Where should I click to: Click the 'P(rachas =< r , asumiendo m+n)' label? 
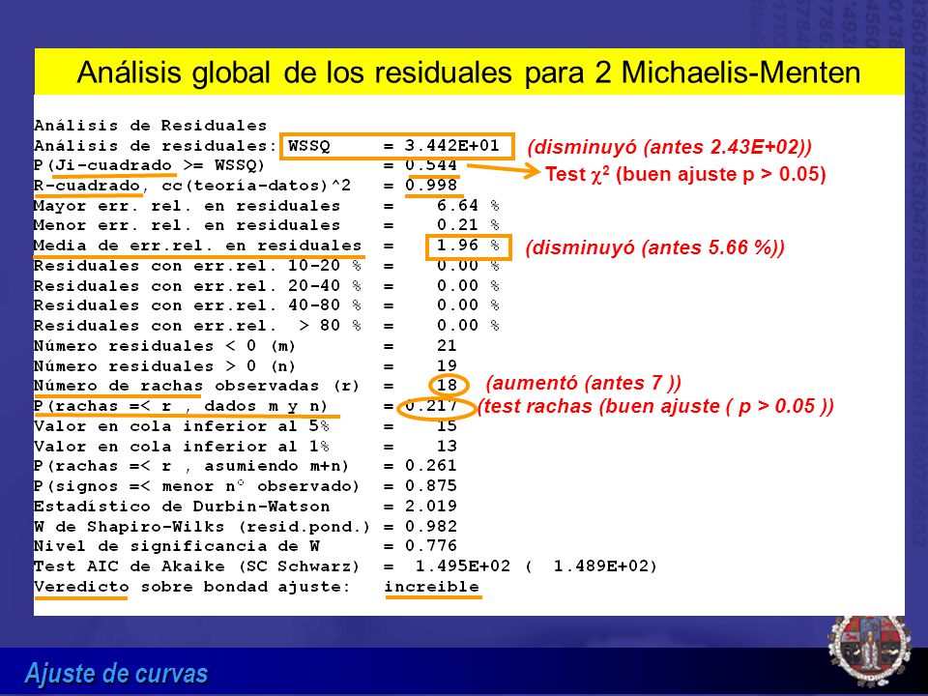[191, 466]
